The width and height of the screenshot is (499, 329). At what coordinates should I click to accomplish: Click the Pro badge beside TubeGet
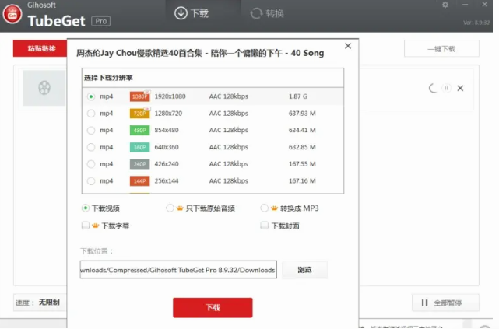click(x=101, y=21)
